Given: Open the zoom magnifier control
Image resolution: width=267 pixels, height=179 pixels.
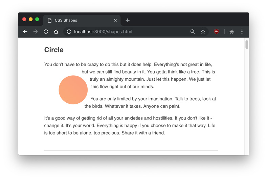Looking at the screenshot, I should [193, 32].
